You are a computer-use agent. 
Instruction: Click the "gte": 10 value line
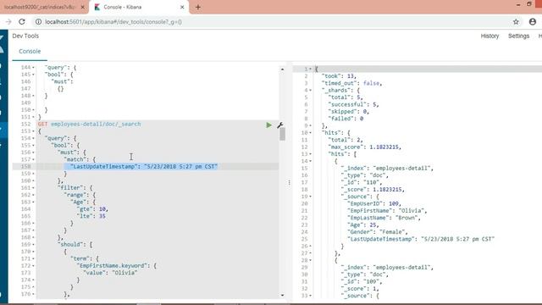coord(92,209)
